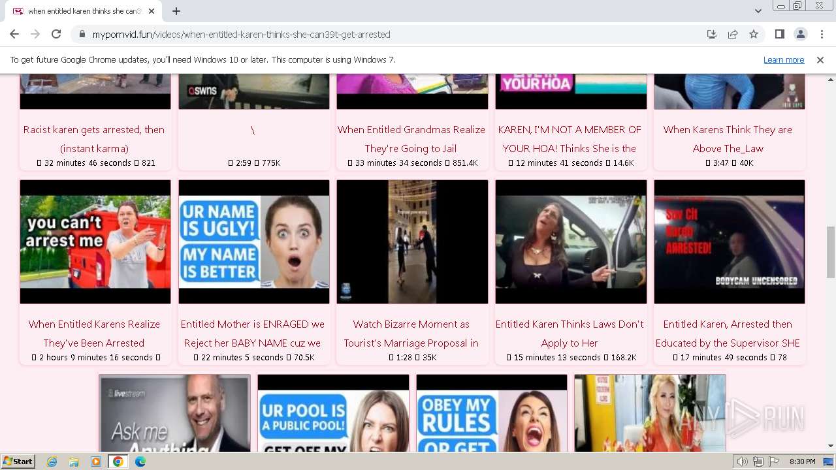This screenshot has height=470, width=836.
Task: Open the volume control in the system tray
Action: (743, 462)
